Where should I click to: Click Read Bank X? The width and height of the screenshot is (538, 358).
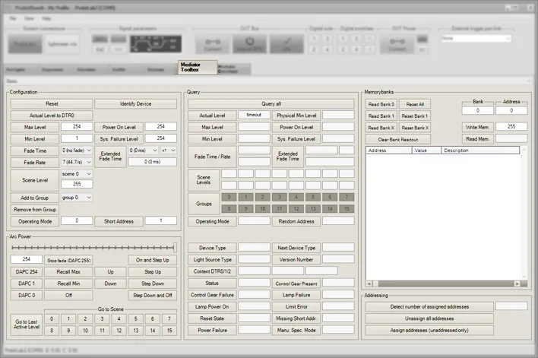click(x=381, y=128)
